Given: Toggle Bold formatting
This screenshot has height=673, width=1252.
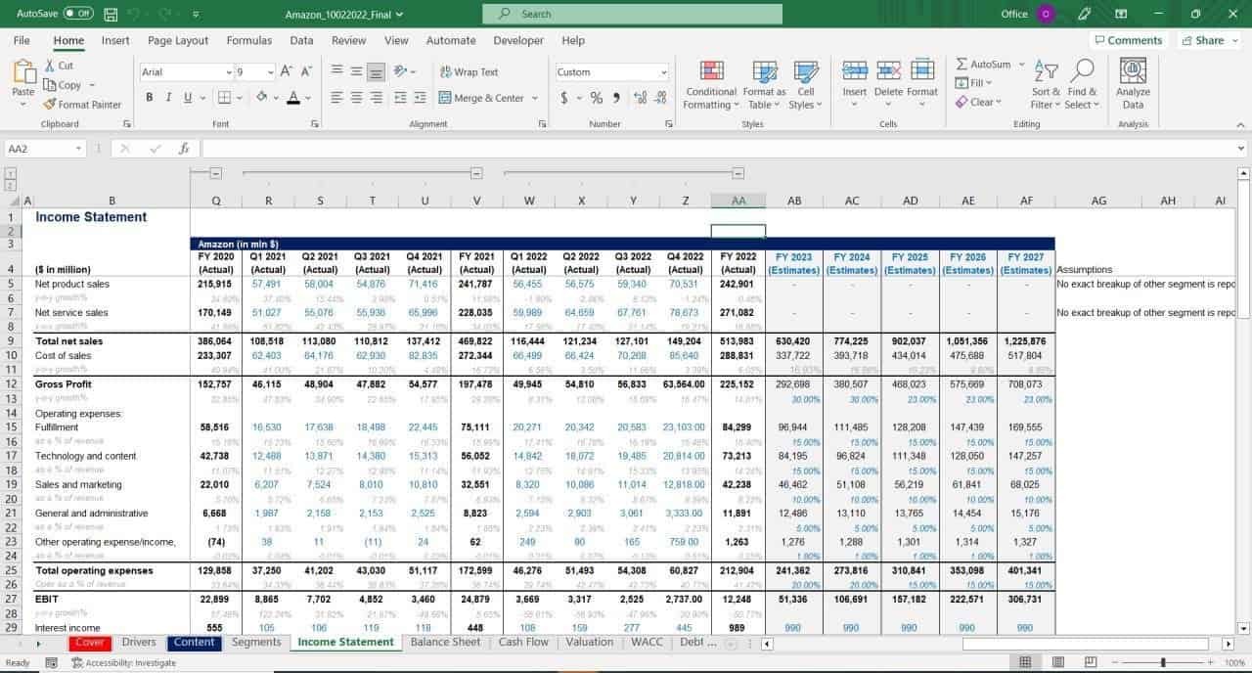Looking at the screenshot, I should point(150,97).
